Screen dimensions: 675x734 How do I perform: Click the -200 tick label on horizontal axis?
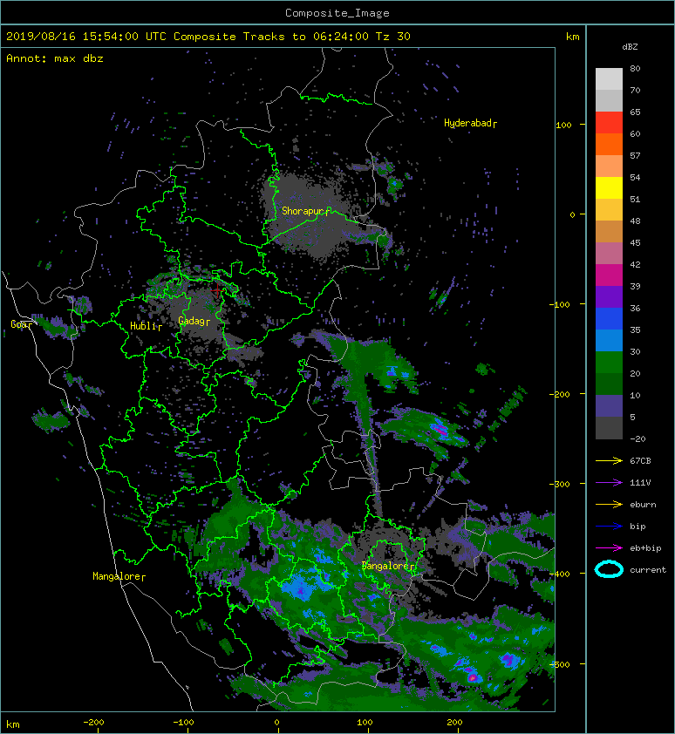(93, 723)
